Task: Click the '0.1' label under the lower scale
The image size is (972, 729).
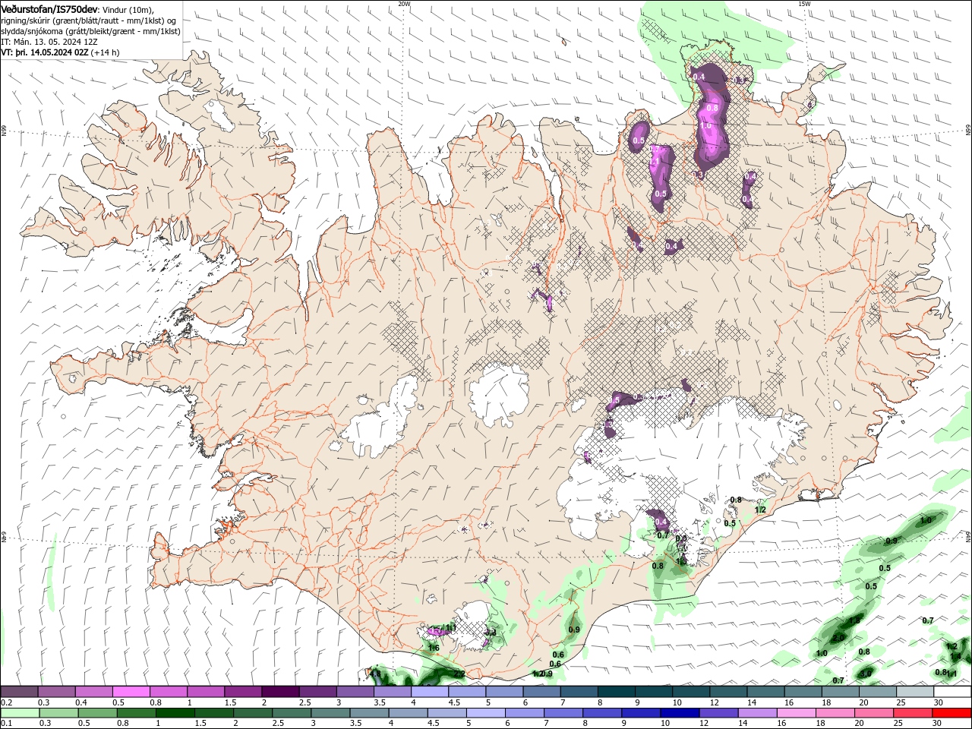Action: coord(6,724)
